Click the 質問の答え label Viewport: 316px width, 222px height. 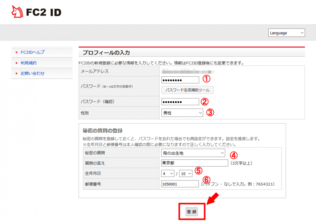pyautogui.click(x=95, y=163)
